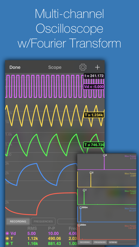Toggle the green T channel indicator

tap(7, 244)
